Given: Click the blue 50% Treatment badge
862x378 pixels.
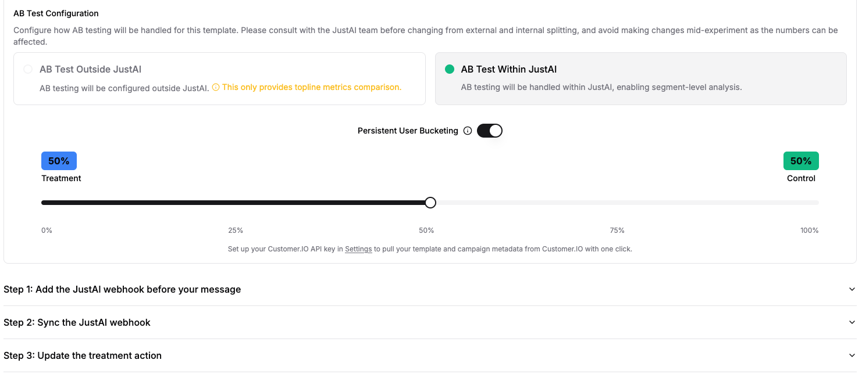Looking at the screenshot, I should [x=59, y=160].
